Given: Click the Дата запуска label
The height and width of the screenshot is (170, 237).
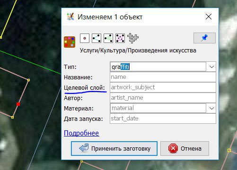Looking at the screenshot, I should click(83, 119).
